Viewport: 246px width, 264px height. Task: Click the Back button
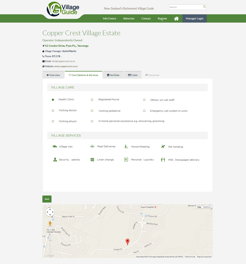[x=47, y=199]
